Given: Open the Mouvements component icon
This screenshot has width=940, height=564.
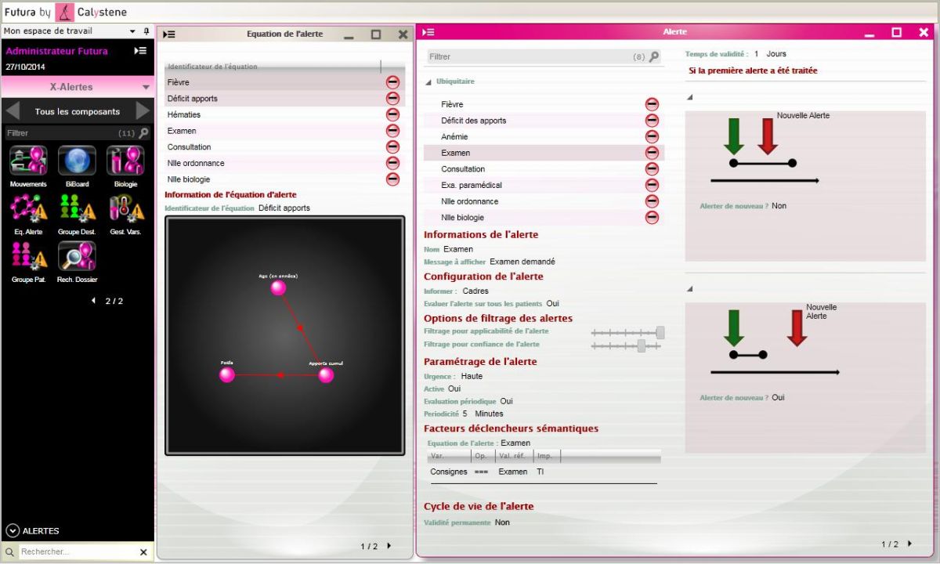Looking at the screenshot, I should tap(28, 161).
